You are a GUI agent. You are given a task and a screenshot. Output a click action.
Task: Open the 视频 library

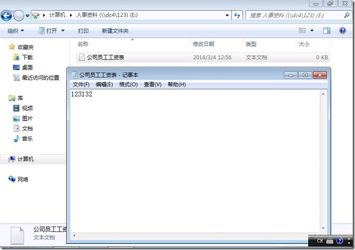pos(28,108)
